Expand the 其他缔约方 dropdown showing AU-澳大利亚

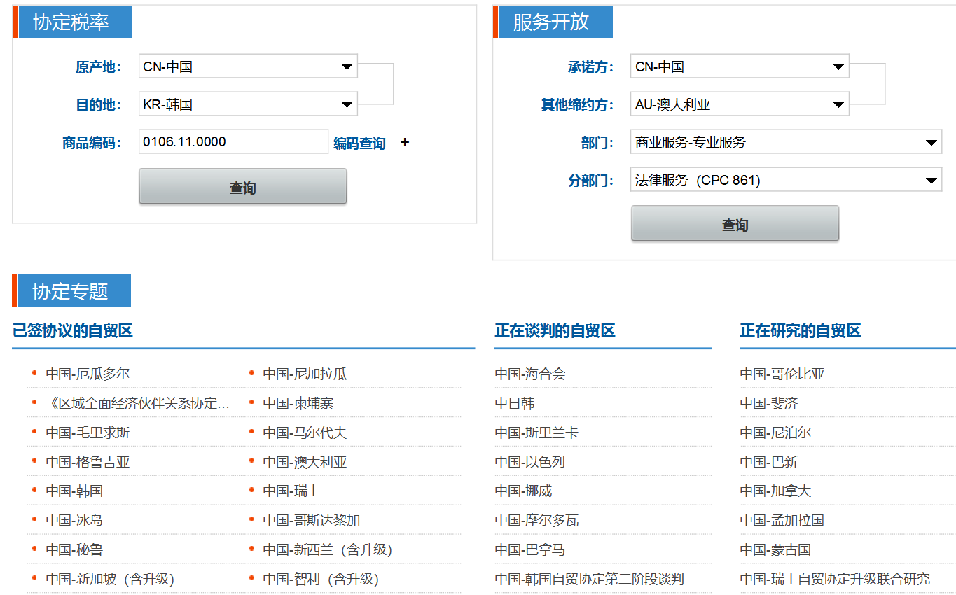740,105
